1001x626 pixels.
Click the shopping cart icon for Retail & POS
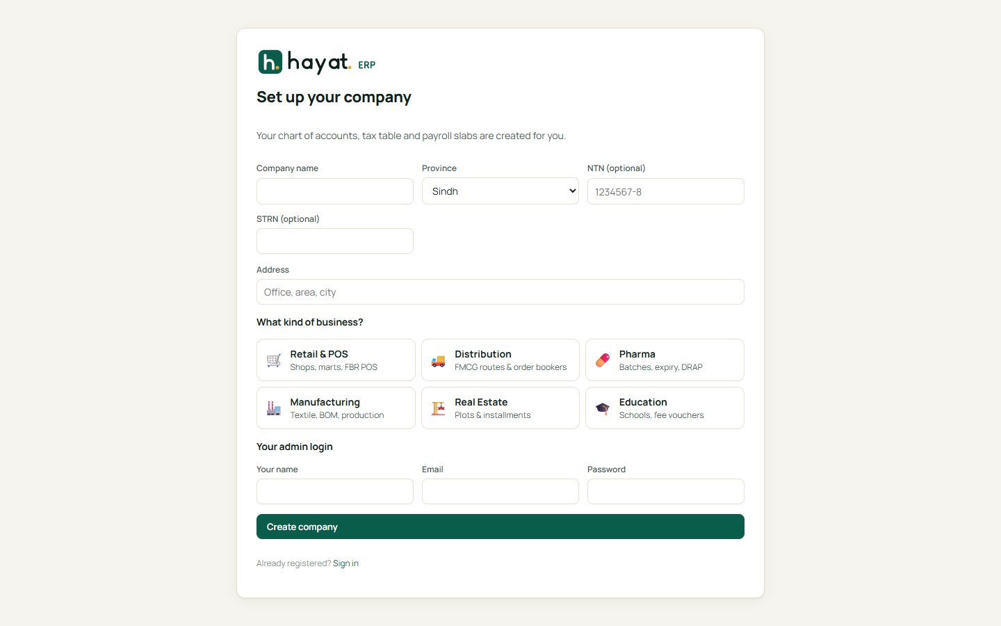[274, 360]
